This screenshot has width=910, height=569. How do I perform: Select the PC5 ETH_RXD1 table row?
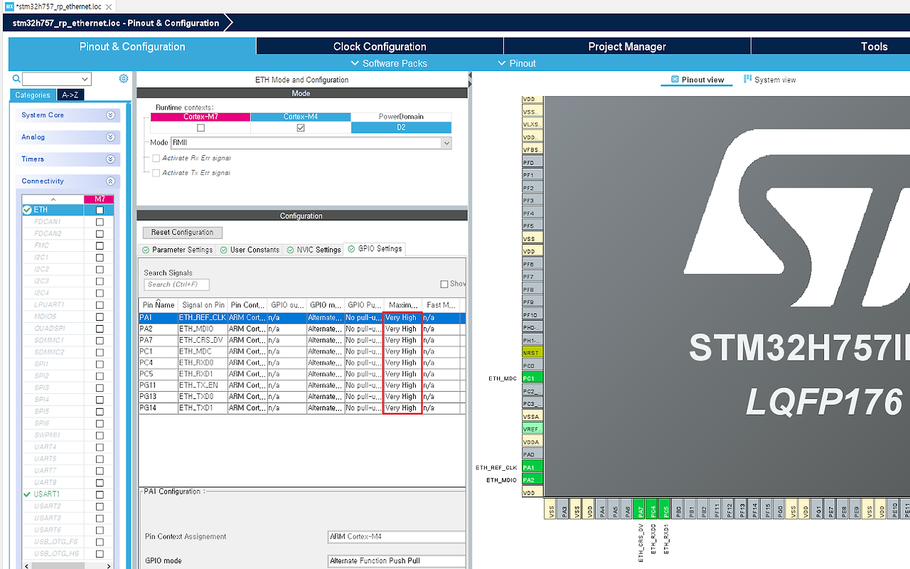[302, 373]
